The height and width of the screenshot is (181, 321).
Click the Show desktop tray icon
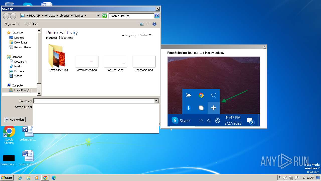coord(318,178)
